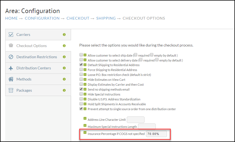235x142 pixels.
Task: Uncheck Default Shipping to Residential Address
Action: click(81, 64)
